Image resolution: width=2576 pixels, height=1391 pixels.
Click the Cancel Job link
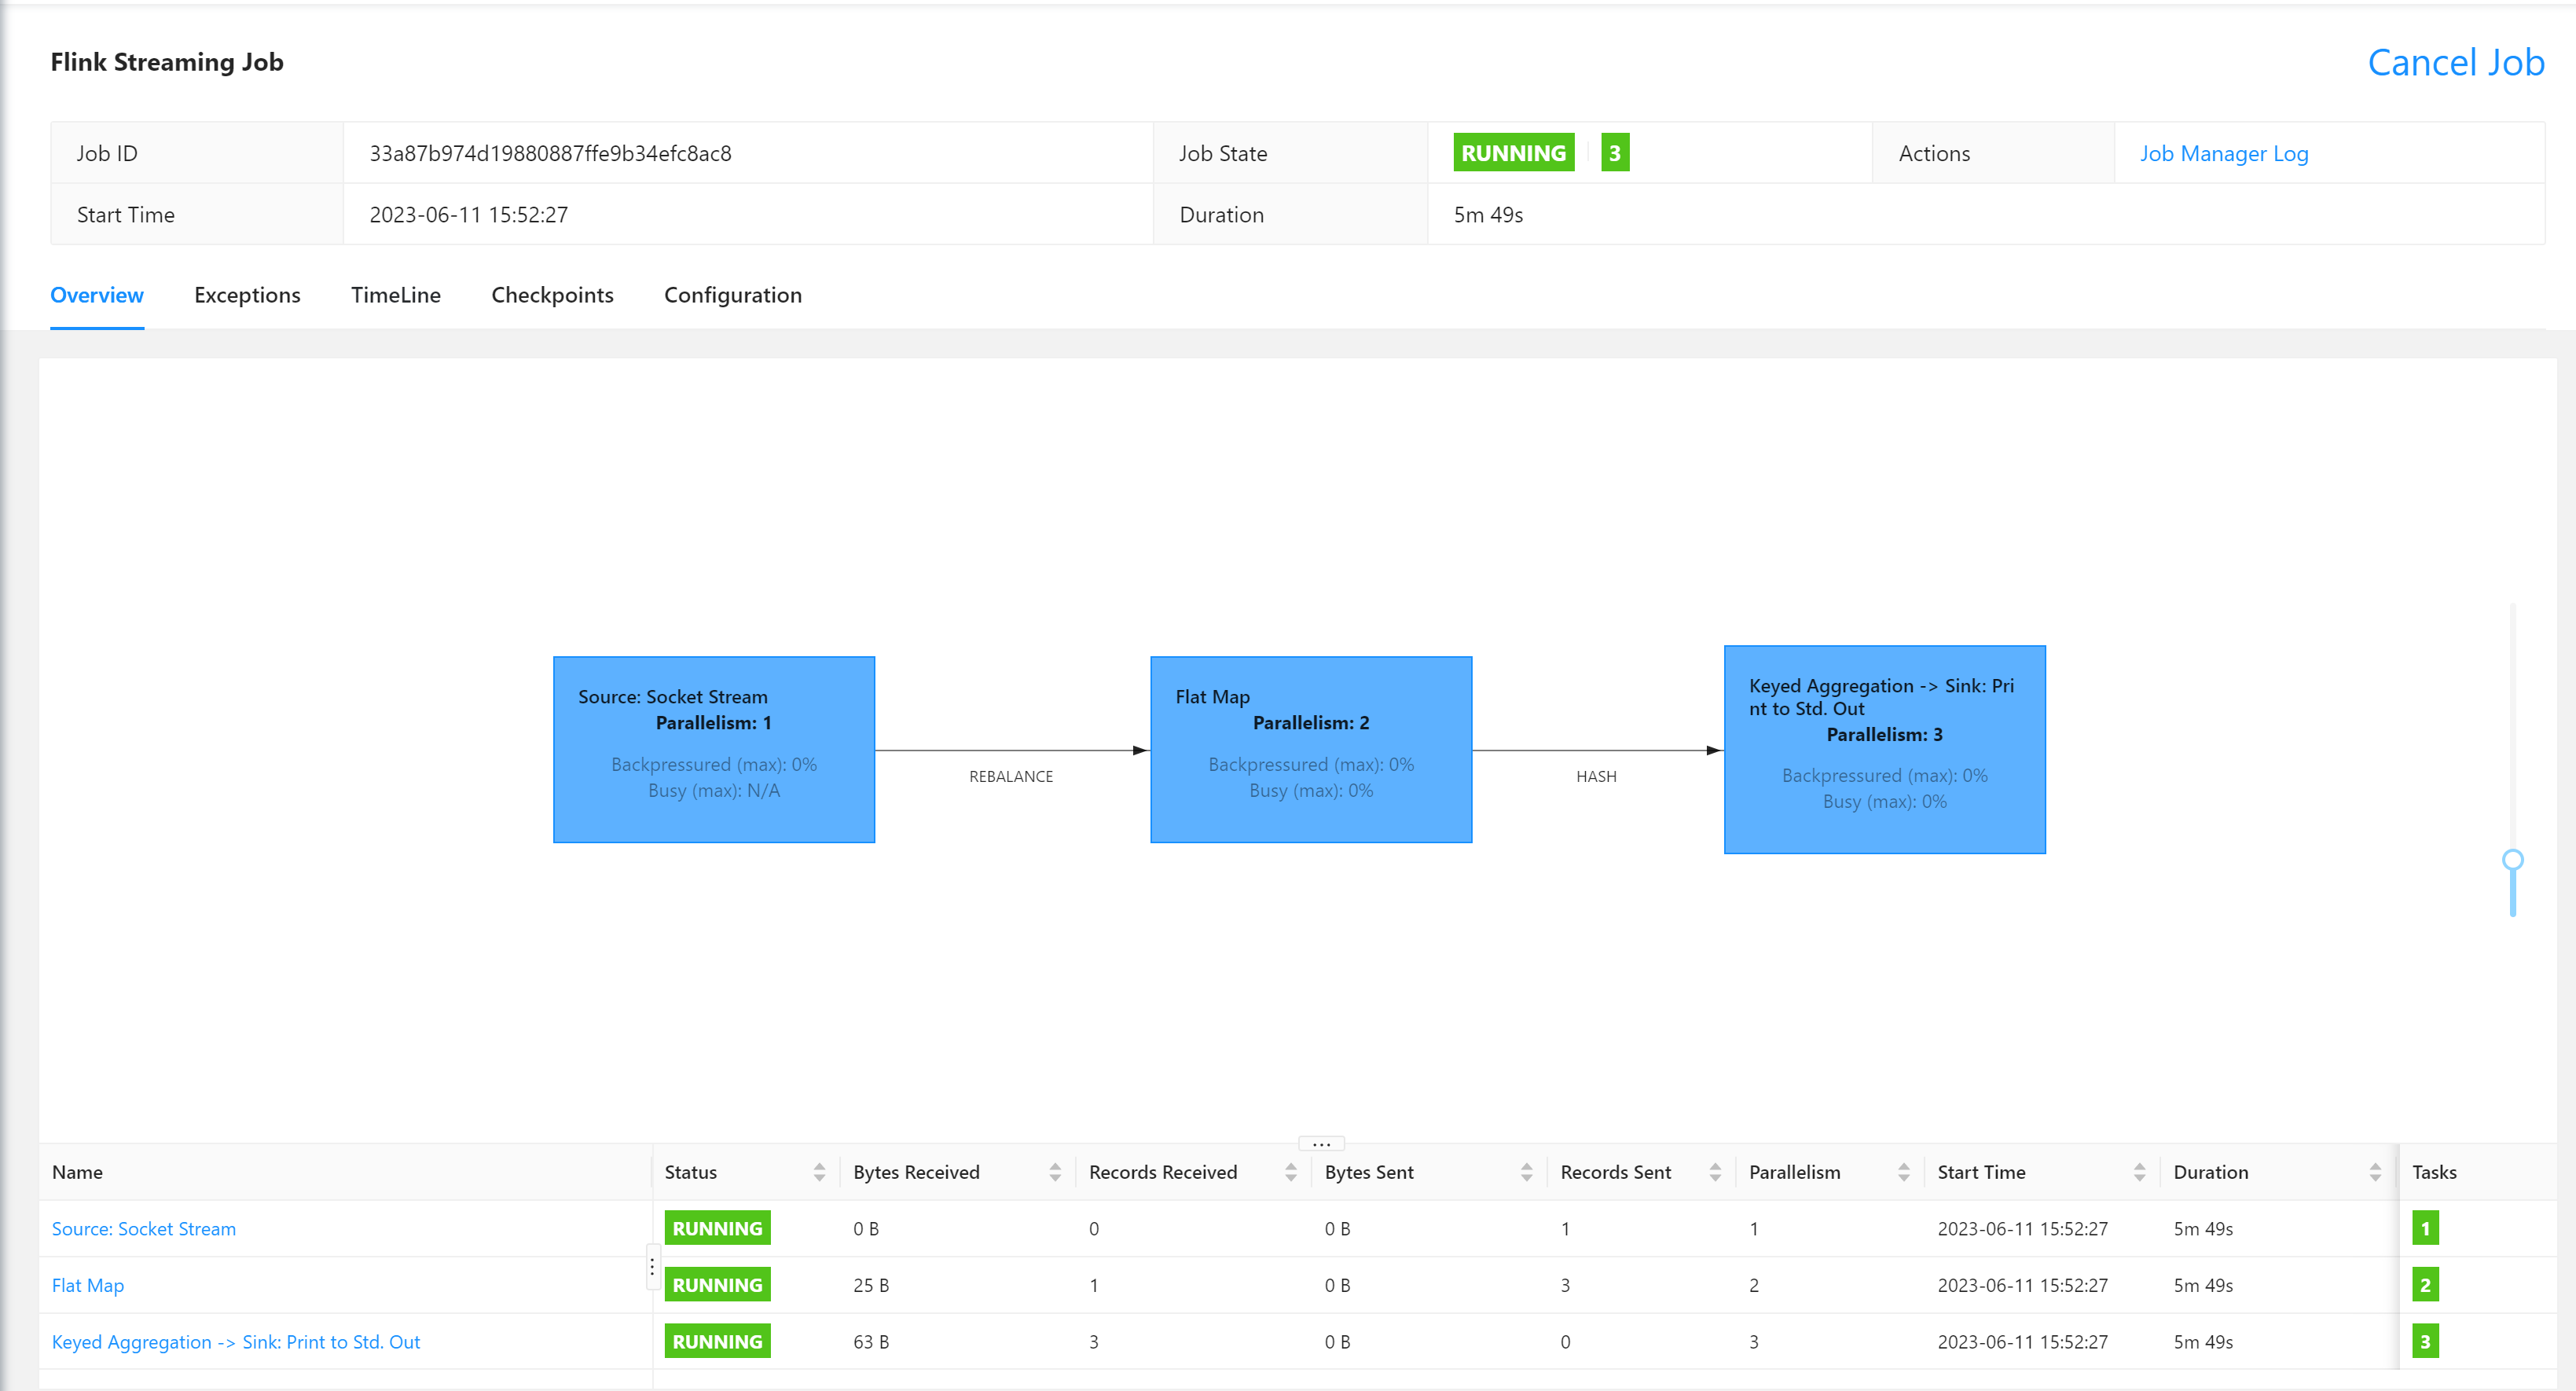(2455, 63)
